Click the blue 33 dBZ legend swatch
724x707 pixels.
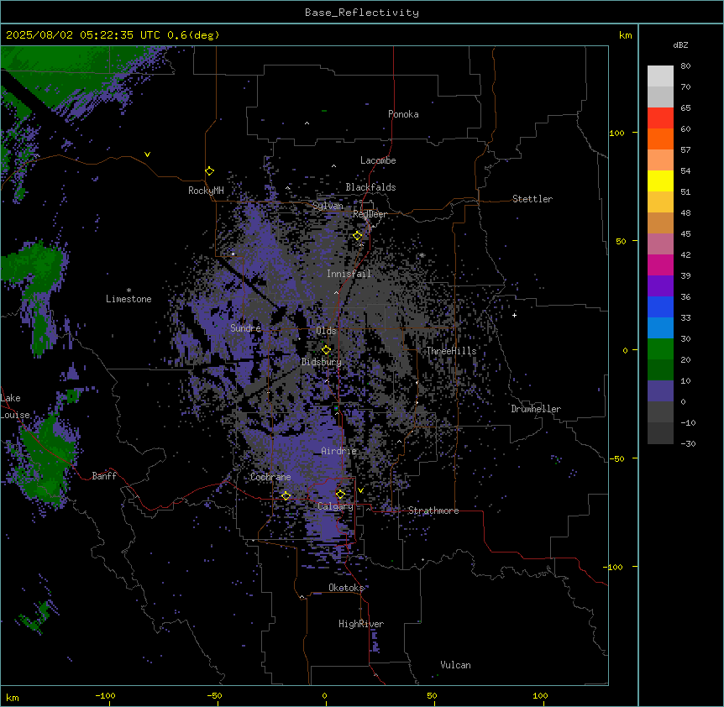[660, 306]
